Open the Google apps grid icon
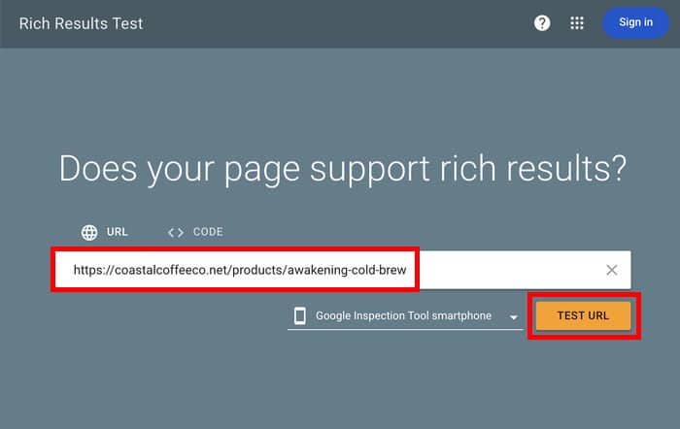This screenshot has height=429, width=680. pos(577,23)
